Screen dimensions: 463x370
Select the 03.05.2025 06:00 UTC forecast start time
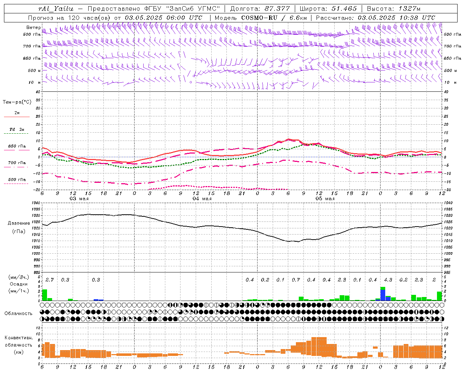(164, 18)
